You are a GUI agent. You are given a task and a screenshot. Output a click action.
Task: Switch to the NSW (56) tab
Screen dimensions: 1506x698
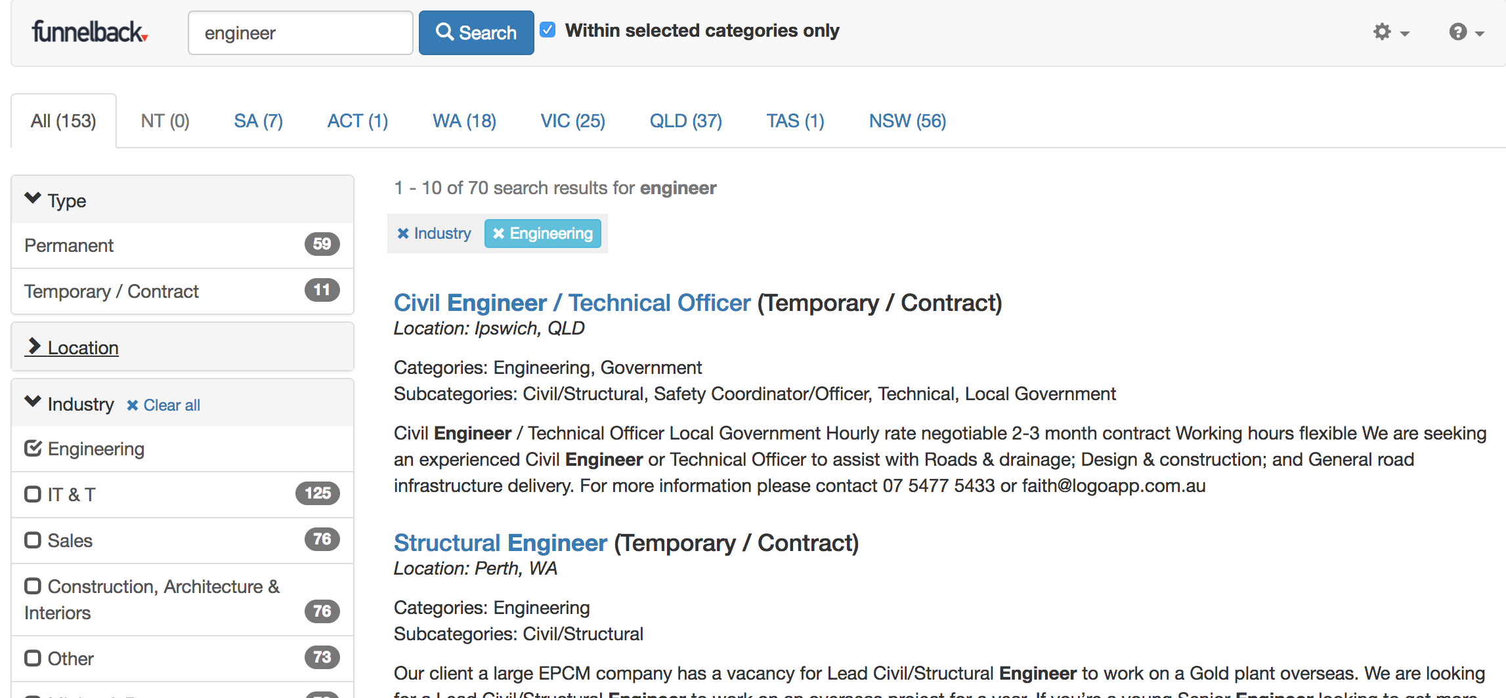(x=907, y=121)
